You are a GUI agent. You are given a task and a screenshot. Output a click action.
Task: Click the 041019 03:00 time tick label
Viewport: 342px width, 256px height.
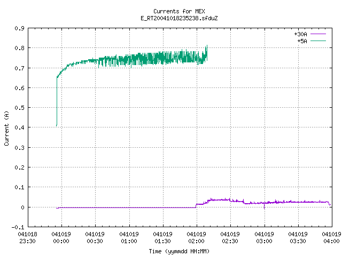click(x=264, y=238)
